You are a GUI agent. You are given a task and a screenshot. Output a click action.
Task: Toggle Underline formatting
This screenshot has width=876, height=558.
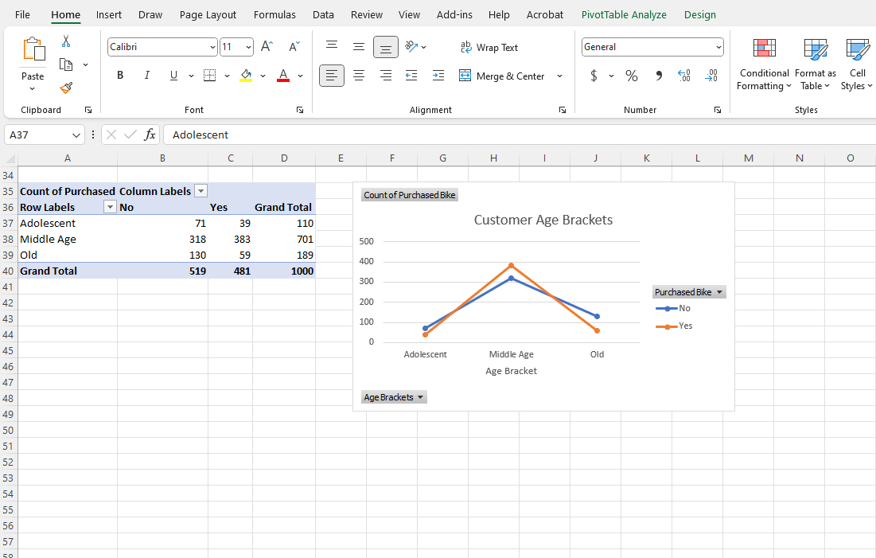click(173, 75)
